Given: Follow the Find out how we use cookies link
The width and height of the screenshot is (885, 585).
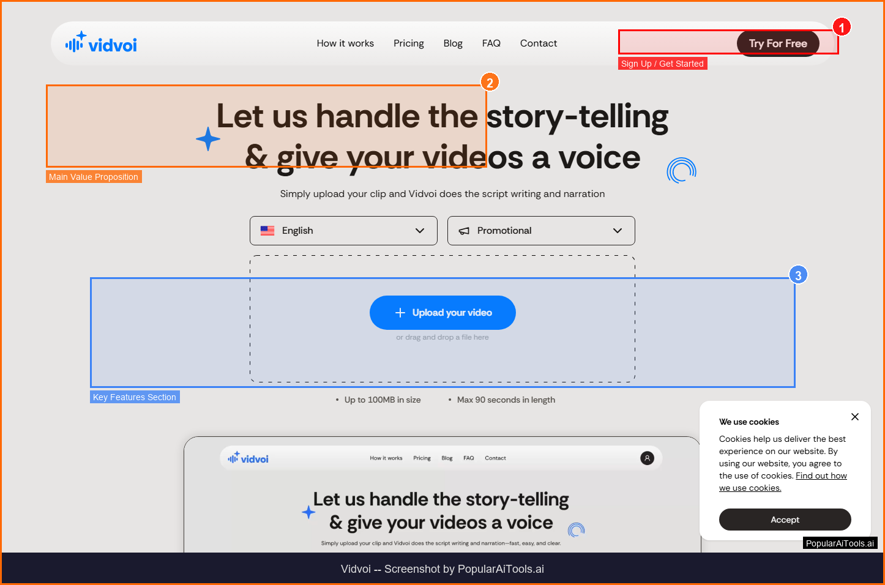Looking at the screenshot, I should coord(821,476).
